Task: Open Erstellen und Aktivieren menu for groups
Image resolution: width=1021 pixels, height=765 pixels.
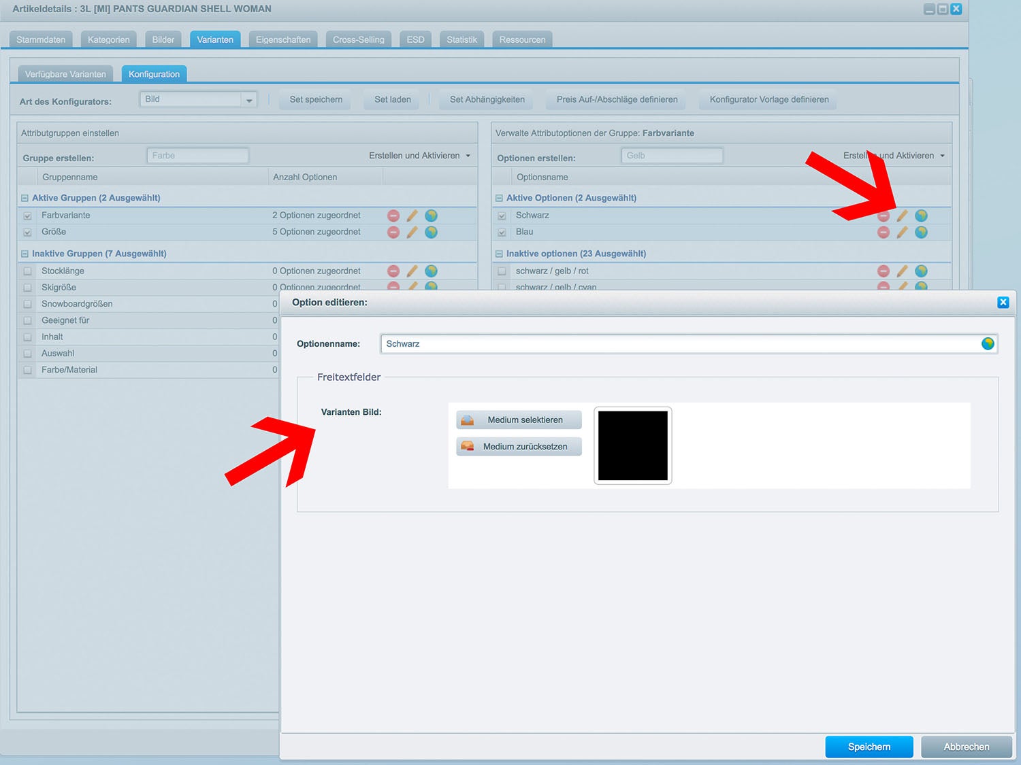Action: point(419,156)
